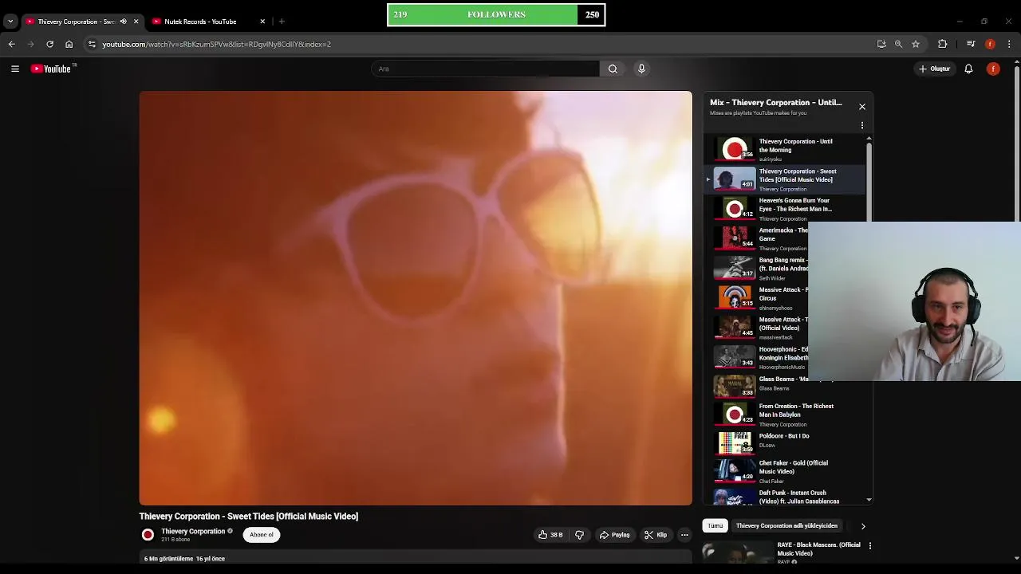Mute the tab via speaker icon

coord(123,22)
